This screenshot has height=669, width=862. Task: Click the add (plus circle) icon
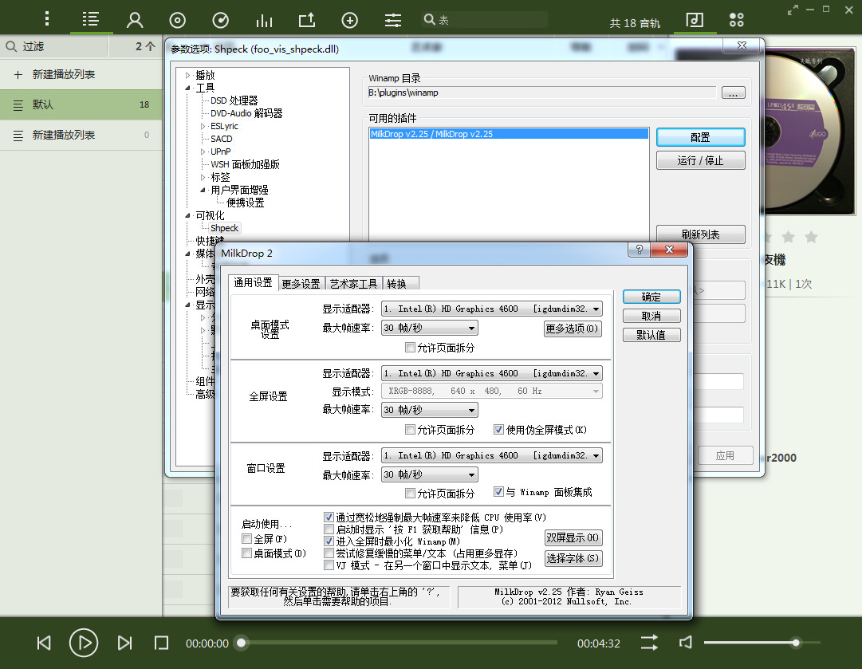click(349, 21)
